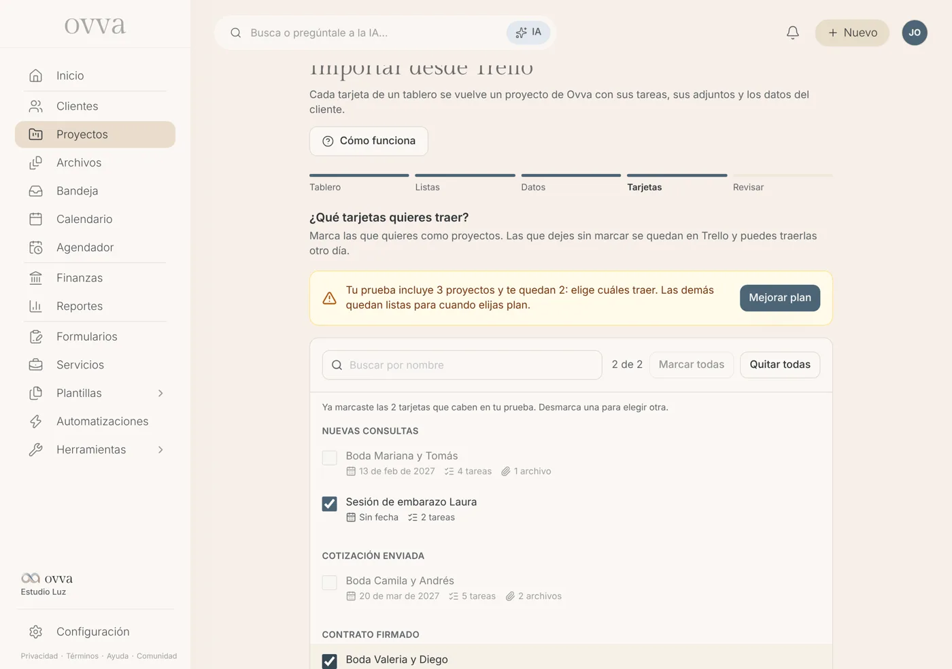Viewport: 952px width, 669px height.
Task: Open the Estudio Luz workspace switcher
Action: [x=48, y=584]
